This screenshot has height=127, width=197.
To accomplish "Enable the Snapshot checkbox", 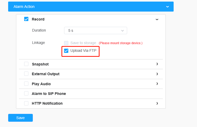I will point(26,64).
